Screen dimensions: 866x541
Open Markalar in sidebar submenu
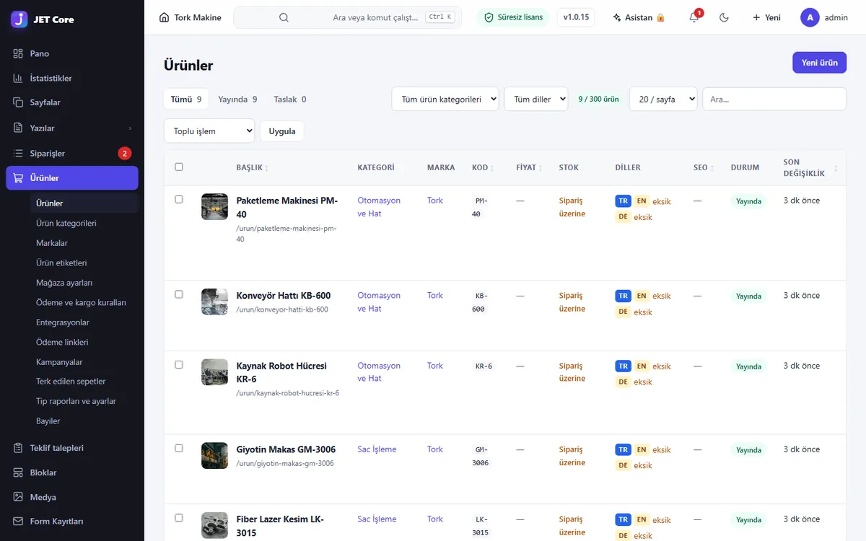tap(52, 243)
